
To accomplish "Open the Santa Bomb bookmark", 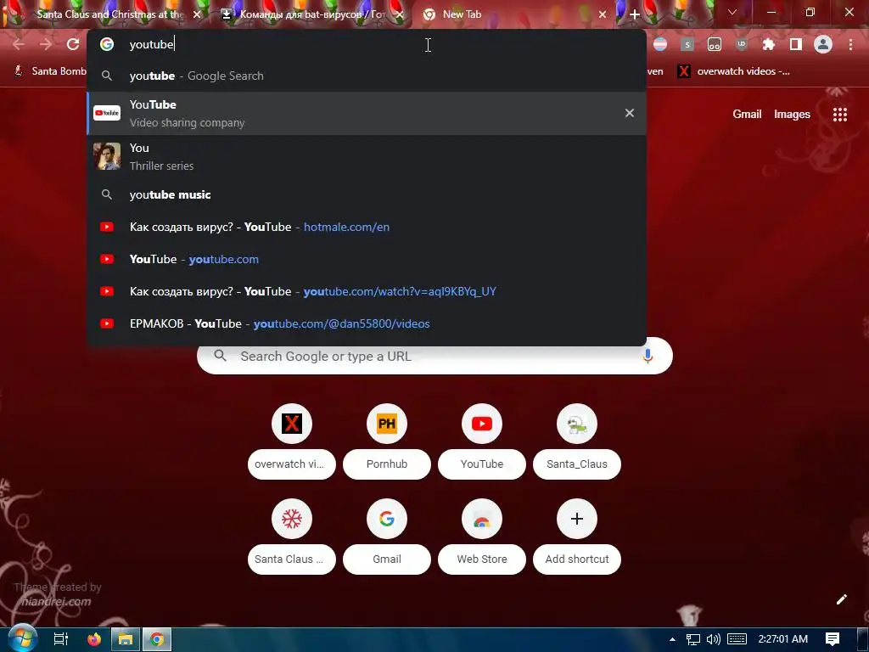I will pyautogui.click(x=50, y=71).
